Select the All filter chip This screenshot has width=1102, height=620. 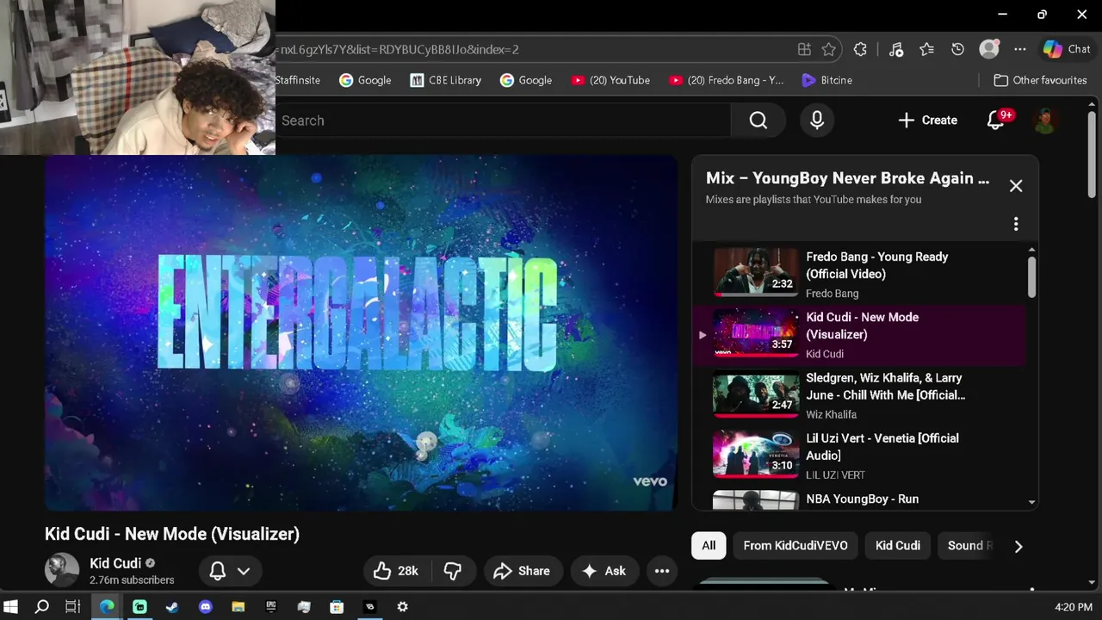[x=709, y=546]
